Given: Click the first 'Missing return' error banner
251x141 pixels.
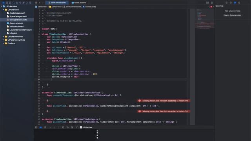Looking at the screenshot, I should click(x=164, y=101).
